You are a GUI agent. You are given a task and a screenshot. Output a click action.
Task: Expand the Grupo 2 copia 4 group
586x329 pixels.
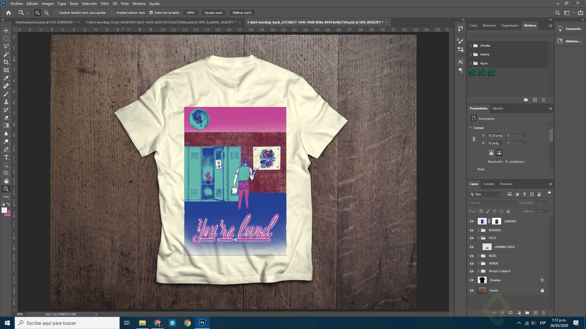[478, 271]
